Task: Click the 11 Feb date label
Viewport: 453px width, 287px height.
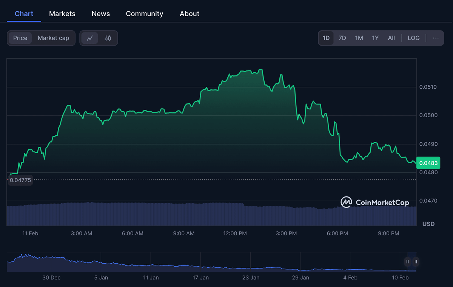Action: click(x=30, y=233)
